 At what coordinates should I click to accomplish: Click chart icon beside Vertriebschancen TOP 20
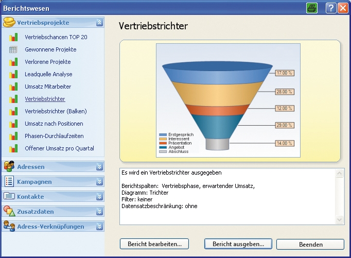[13, 37]
